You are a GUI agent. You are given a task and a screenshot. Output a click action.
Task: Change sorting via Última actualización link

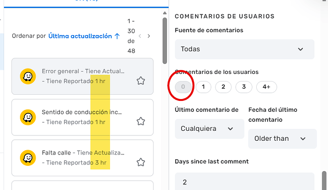(x=80, y=36)
